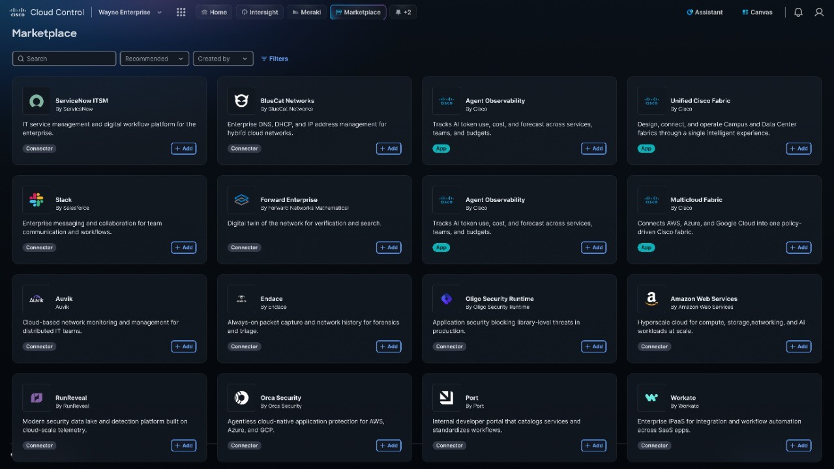Click the App tag on Unified Cisco Fabric

pyautogui.click(x=646, y=149)
